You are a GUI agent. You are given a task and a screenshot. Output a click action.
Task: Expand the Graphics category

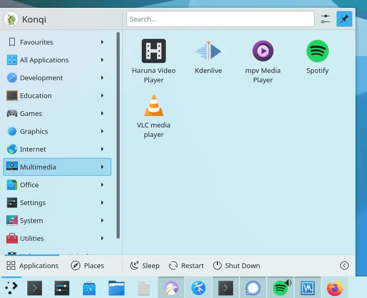pyautogui.click(x=57, y=131)
